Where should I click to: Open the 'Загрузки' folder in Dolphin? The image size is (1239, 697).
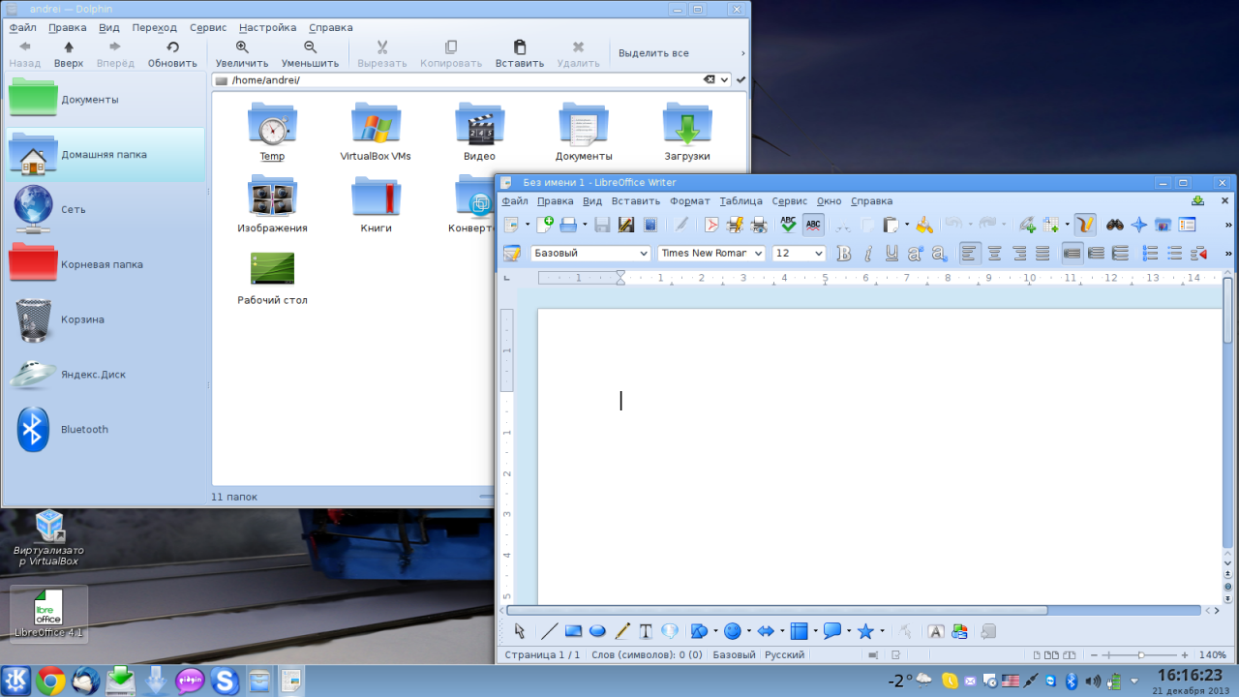pos(687,133)
